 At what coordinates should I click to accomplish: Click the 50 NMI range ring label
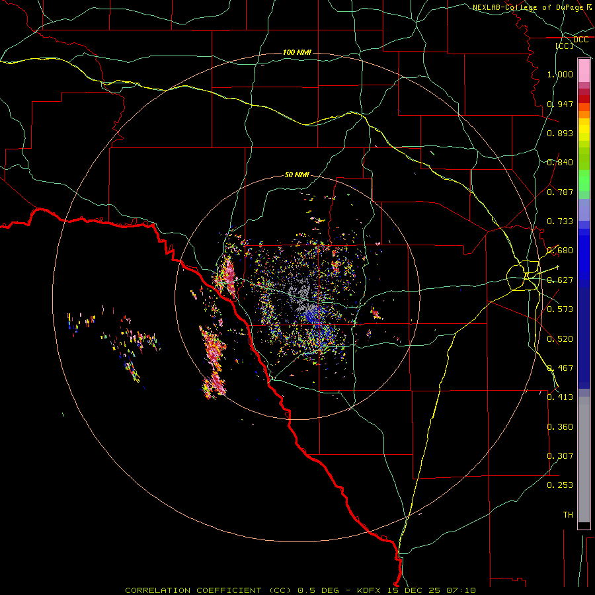click(297, 175)
